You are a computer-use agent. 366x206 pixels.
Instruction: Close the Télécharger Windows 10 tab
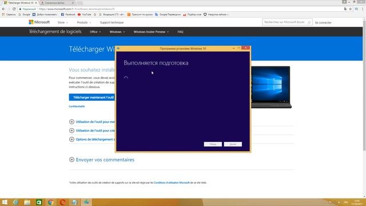tap(36, 3)
